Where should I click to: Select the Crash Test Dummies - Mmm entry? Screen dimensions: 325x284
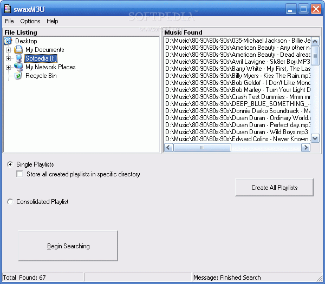tap(238, 97)
